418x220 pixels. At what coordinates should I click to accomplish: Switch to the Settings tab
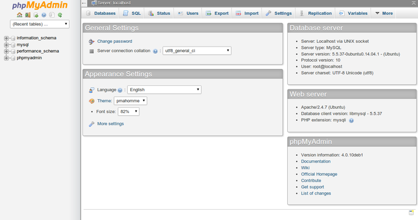point(279,13)
